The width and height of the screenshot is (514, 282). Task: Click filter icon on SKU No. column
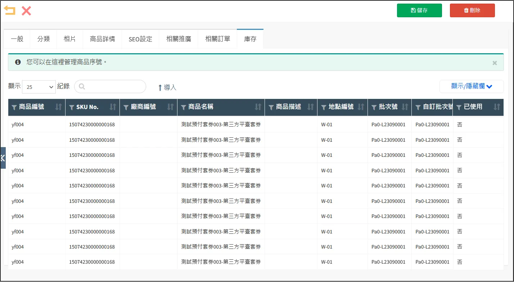tap(72, 107)
